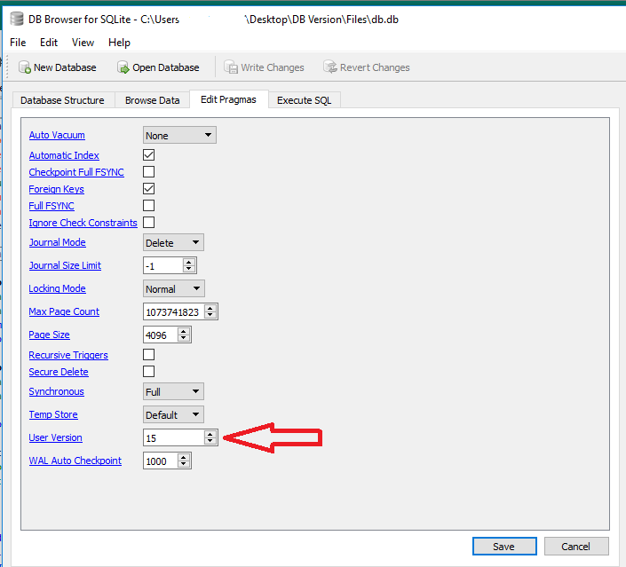Open the Max Page Count link
Screen dimensions: 626x567
point(64,311)
